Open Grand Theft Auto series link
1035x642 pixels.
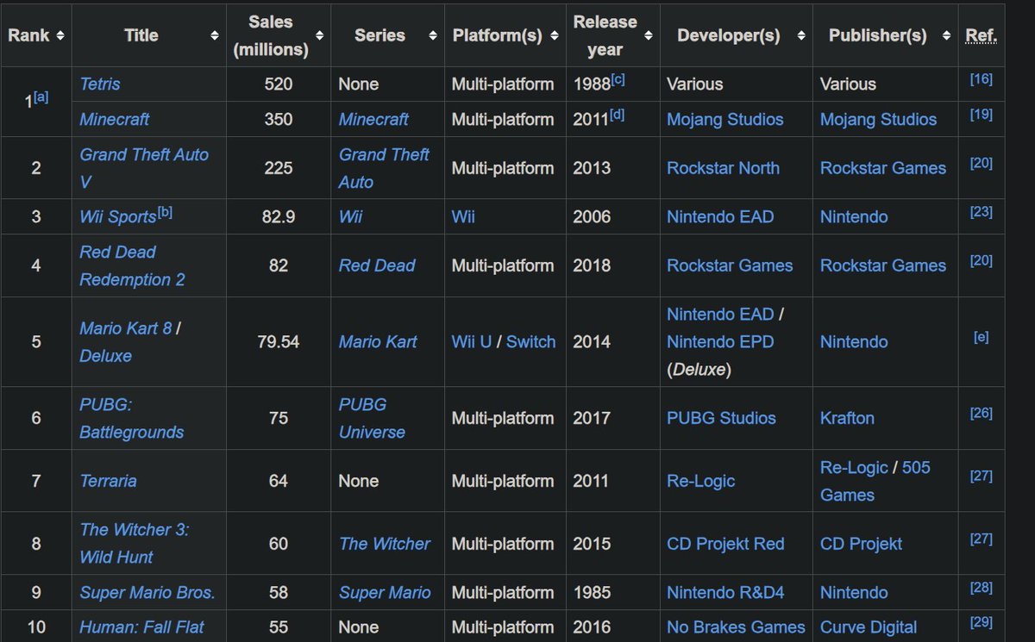[384, 168]
